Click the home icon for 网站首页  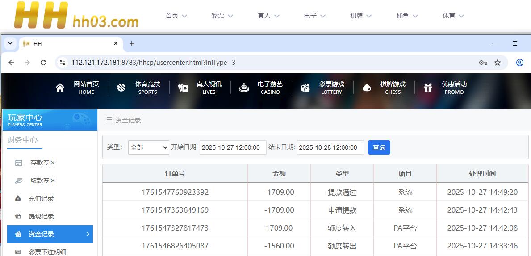60,88
